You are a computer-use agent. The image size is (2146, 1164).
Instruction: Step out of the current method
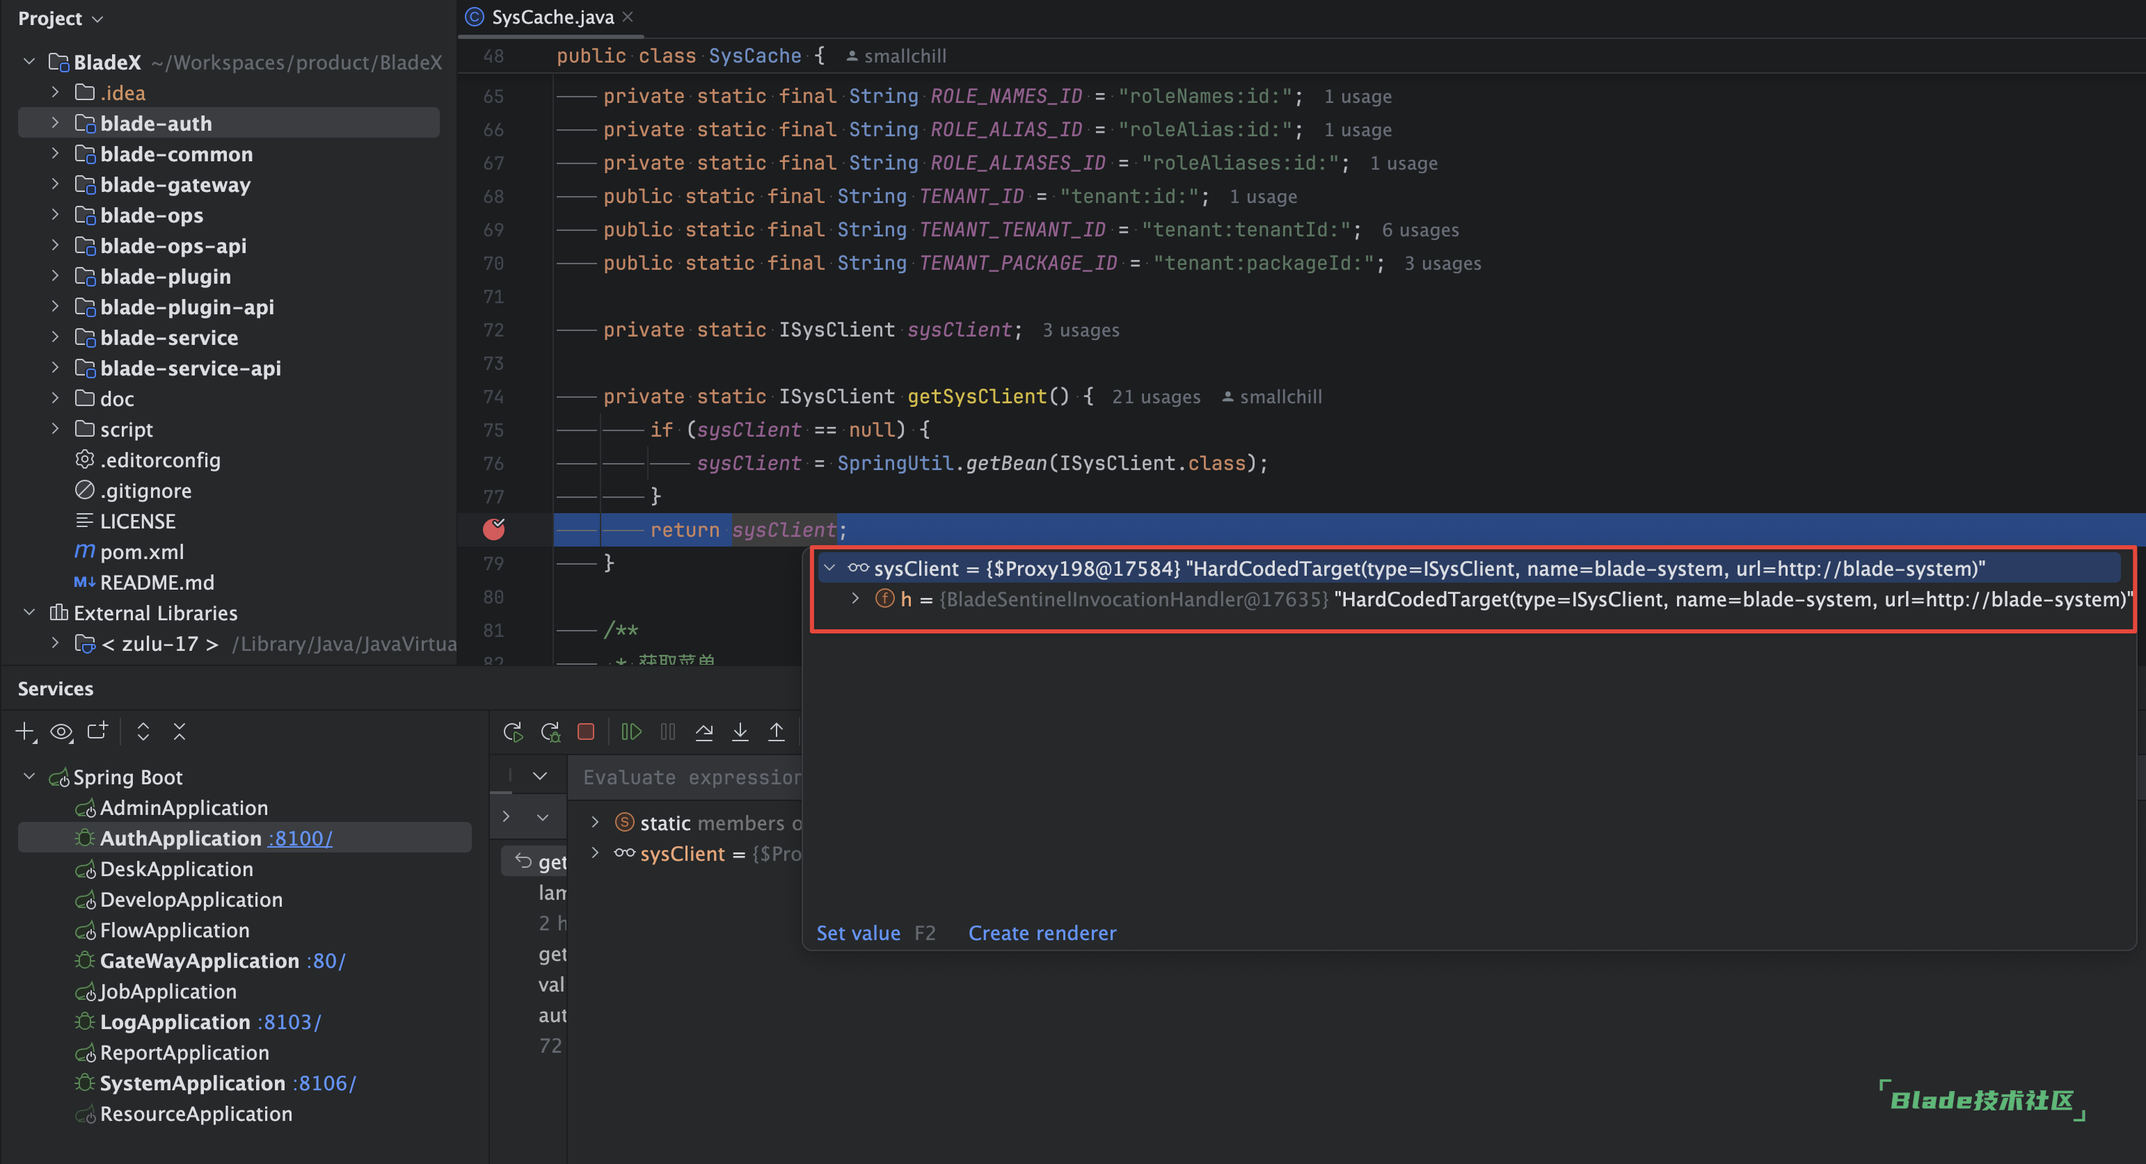777,732
